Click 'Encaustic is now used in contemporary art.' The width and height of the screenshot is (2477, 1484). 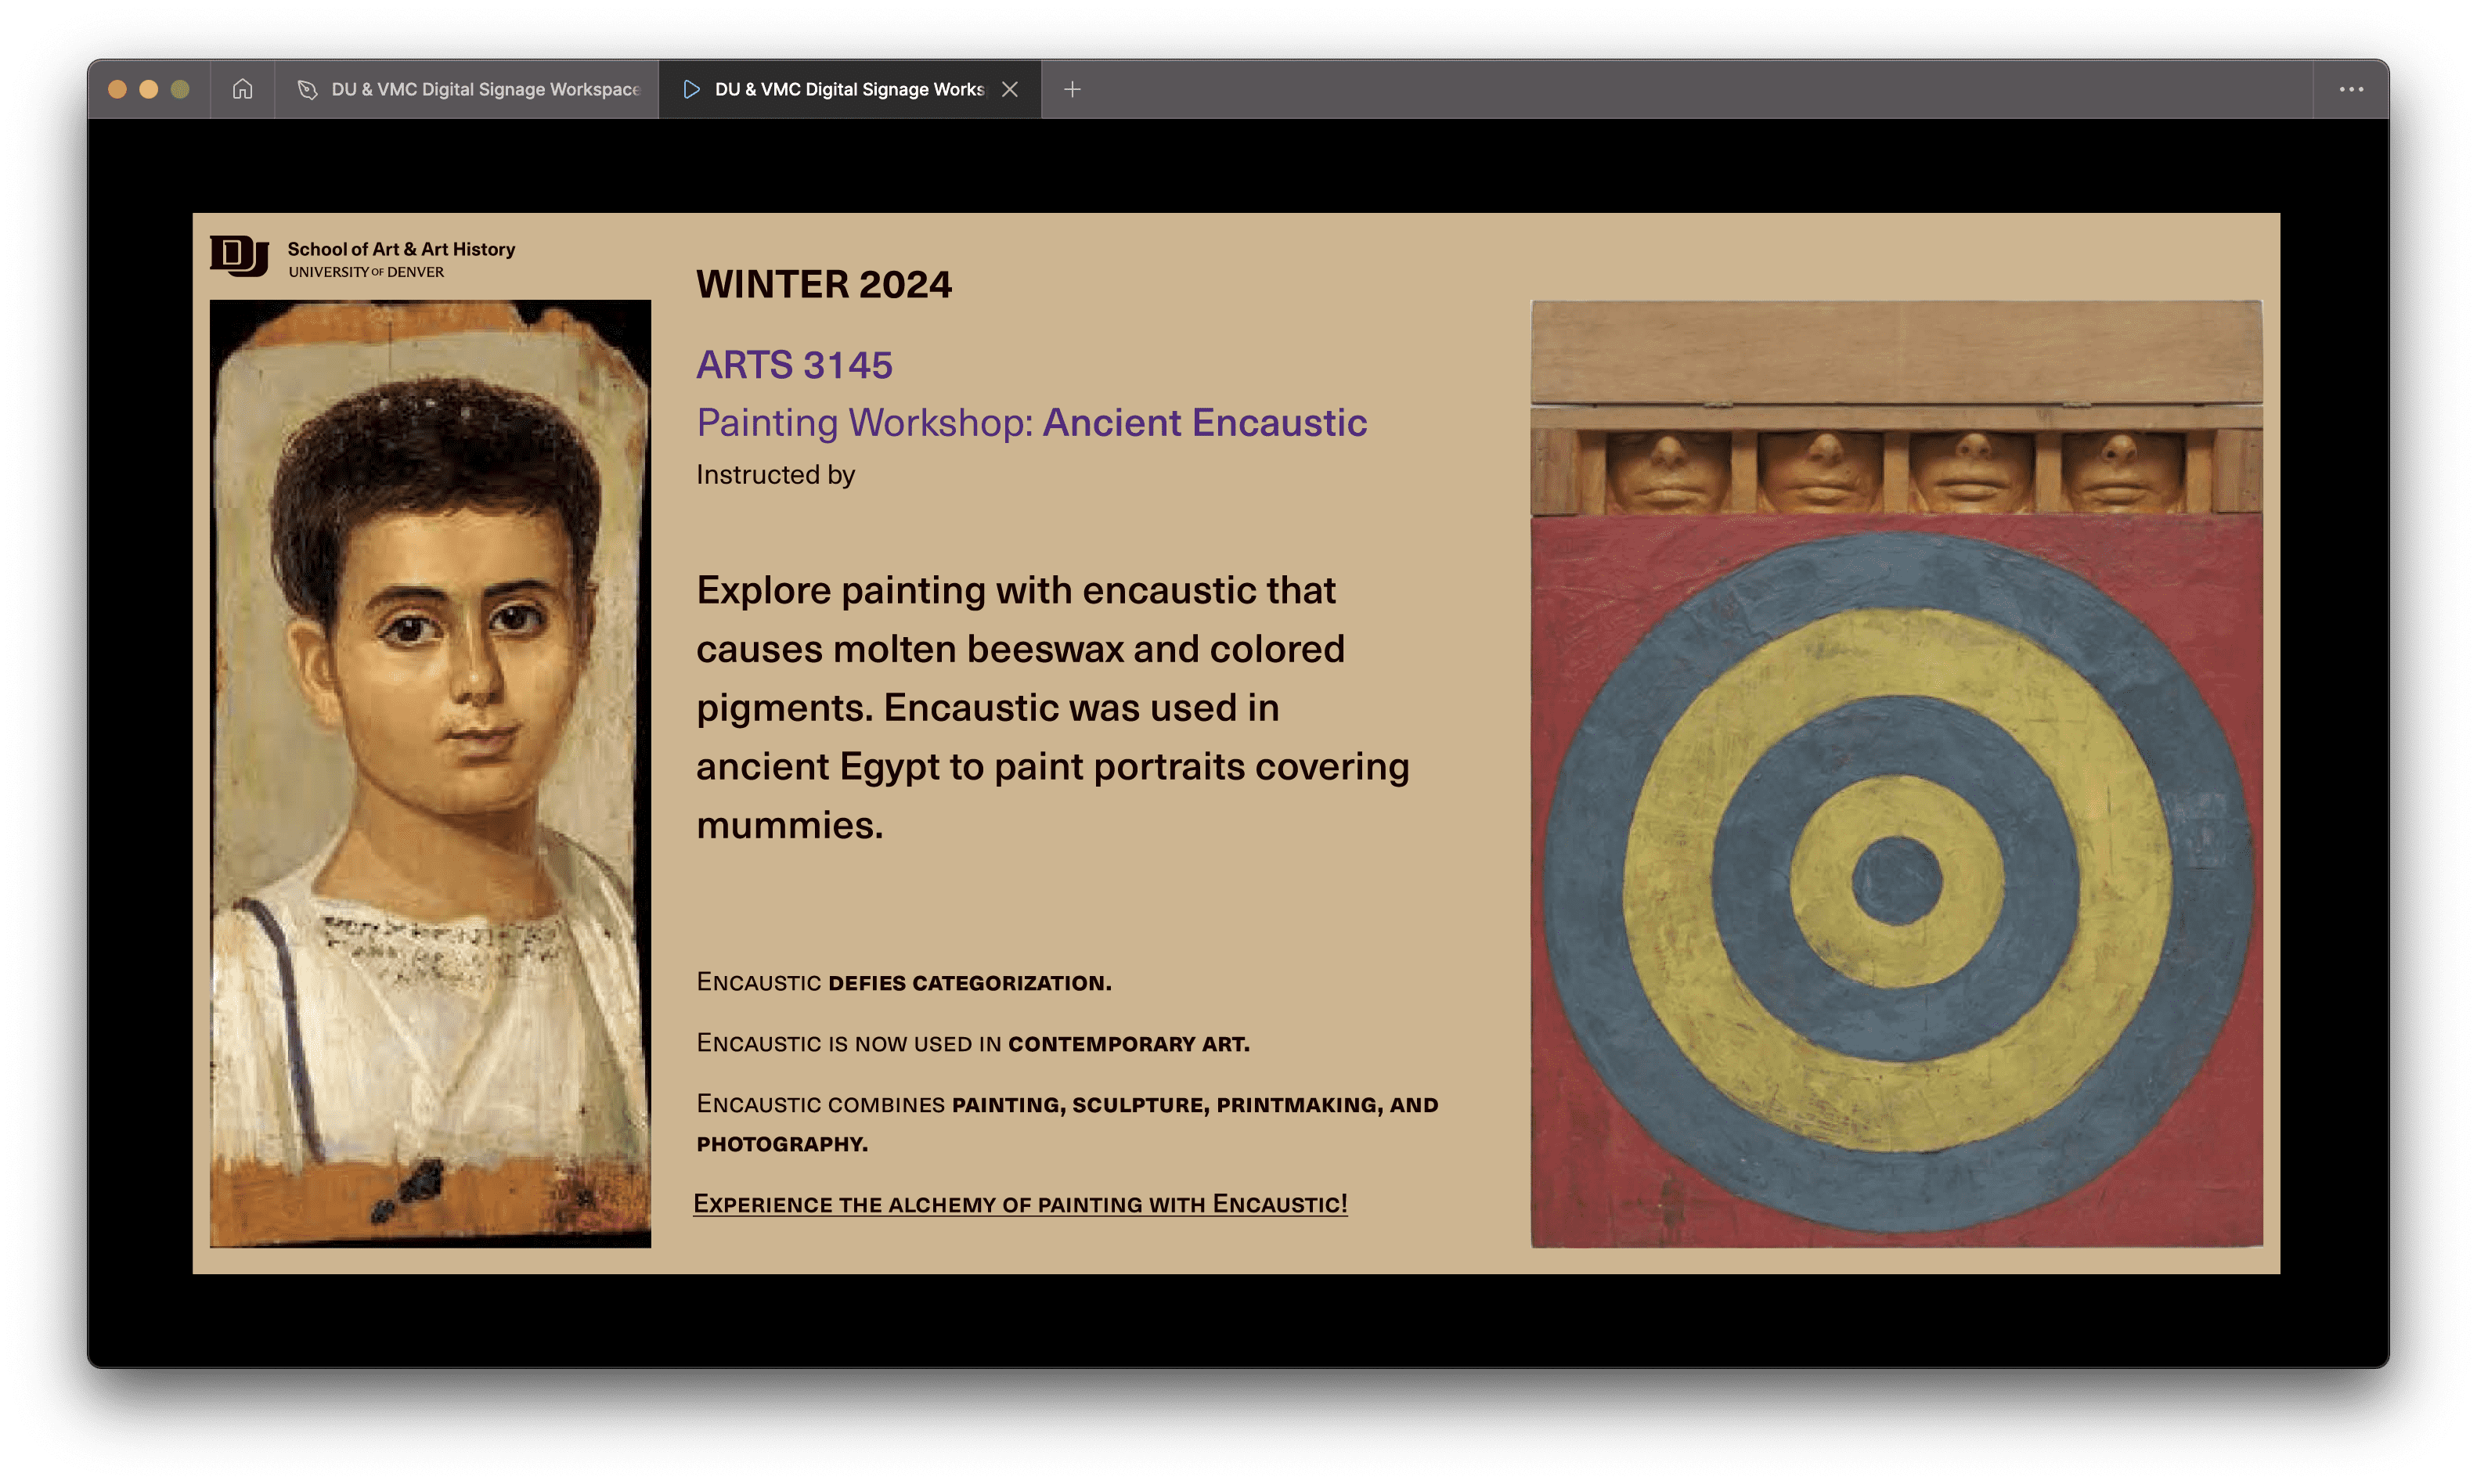click(x=973, y=1043)
